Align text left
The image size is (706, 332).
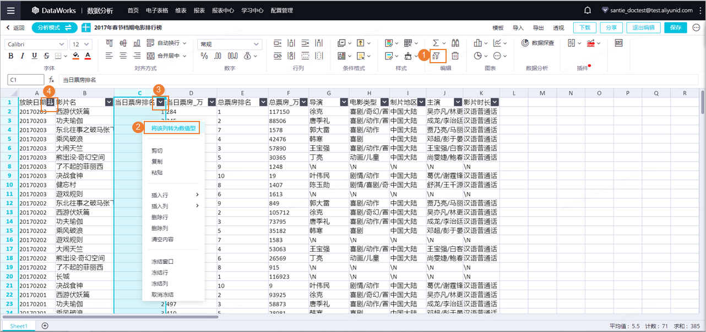(109, 56)
